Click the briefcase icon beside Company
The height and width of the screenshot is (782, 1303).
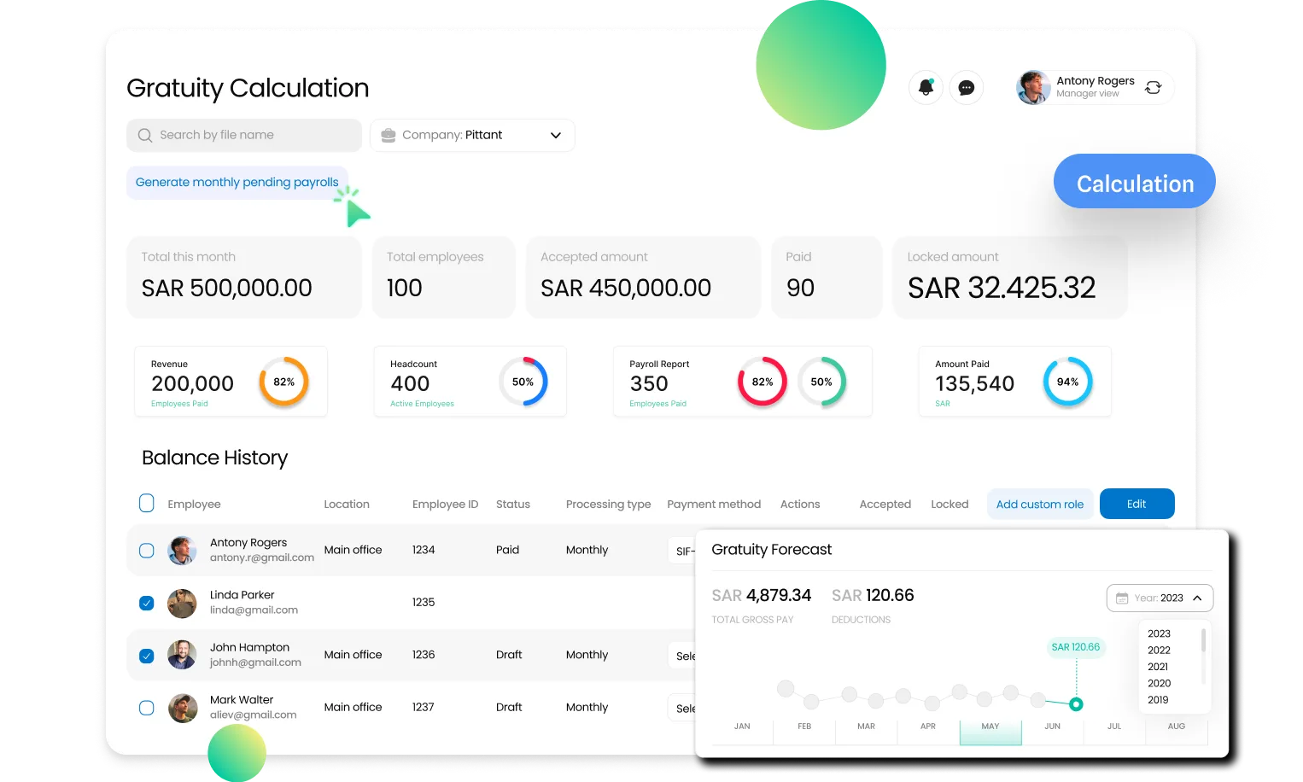click(389, 135)
